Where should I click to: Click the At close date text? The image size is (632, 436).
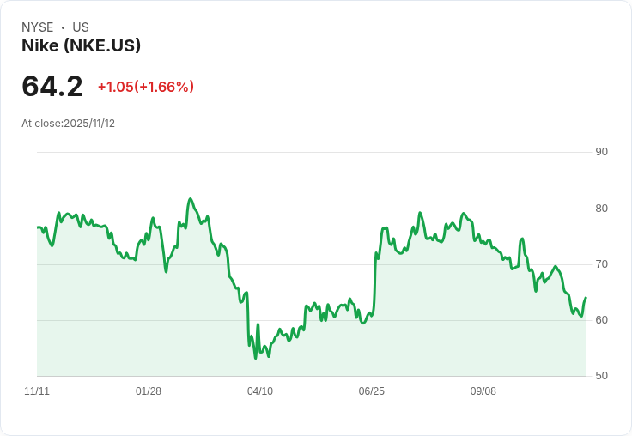coord(68,124)
